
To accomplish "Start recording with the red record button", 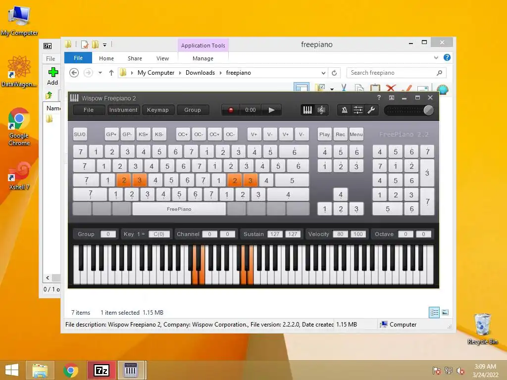I will pyautogui.click(x=231, y=110).
